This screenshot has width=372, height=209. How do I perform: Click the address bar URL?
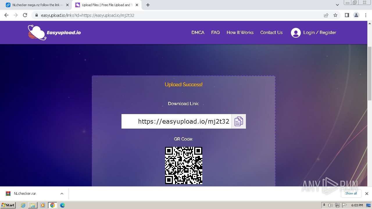tap(87, 15)
